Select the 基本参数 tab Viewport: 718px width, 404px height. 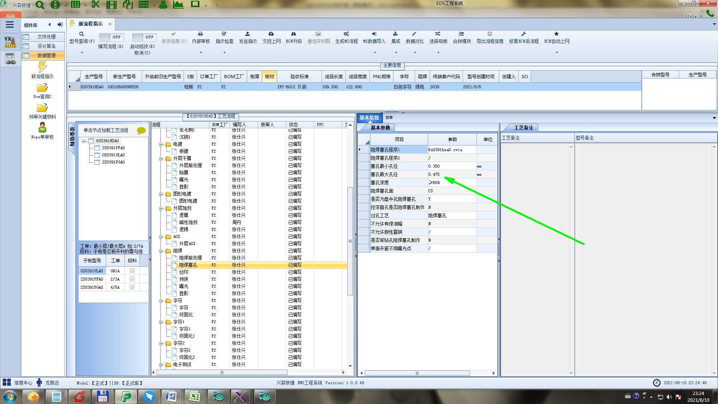(380, 128)
